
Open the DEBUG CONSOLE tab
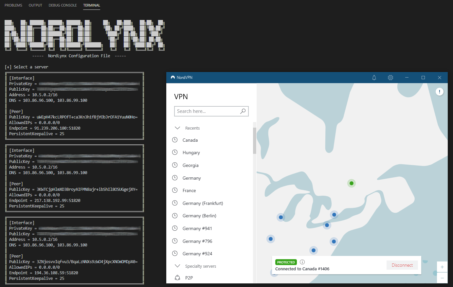[x=63, y=5]
